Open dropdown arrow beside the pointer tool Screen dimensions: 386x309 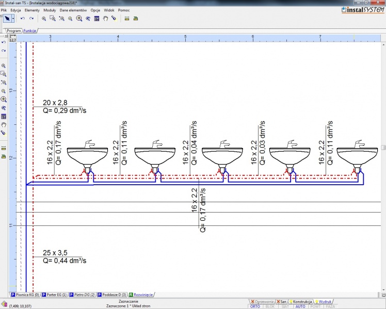point(13,19)
